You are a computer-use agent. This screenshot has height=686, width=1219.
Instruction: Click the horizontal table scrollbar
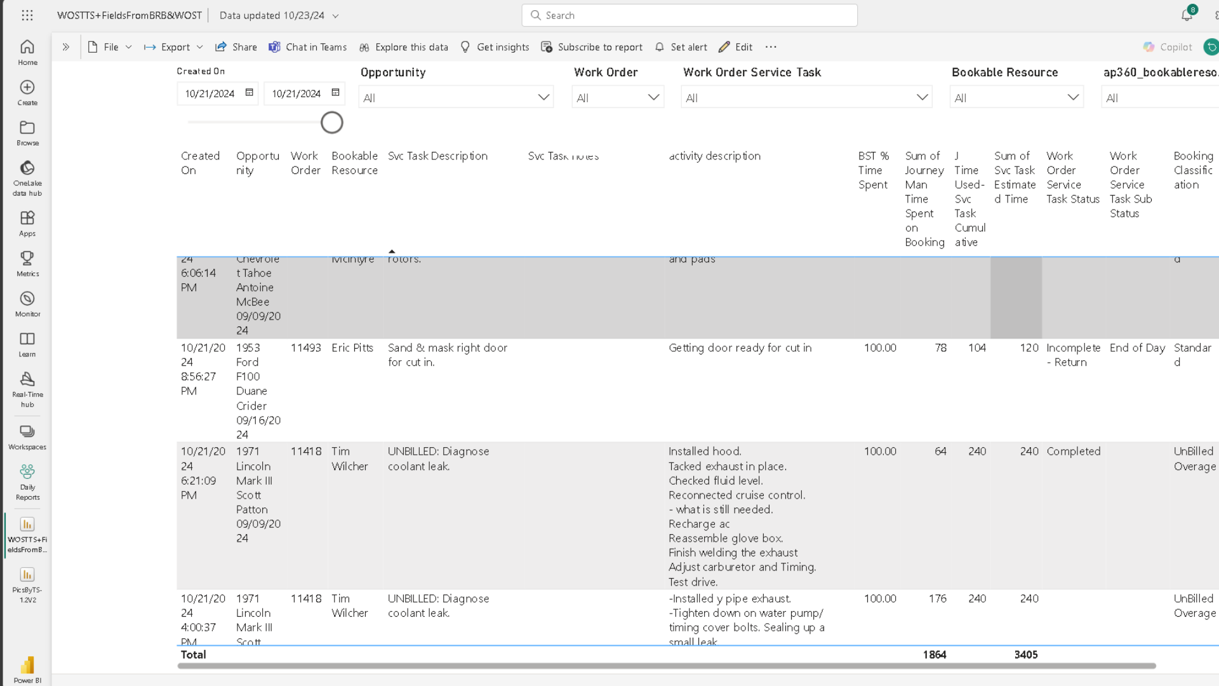(x=667, y=666)
